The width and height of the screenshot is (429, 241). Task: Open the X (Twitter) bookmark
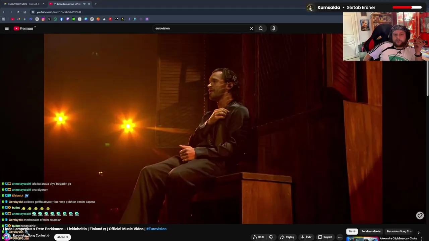(x=49, y=19)
